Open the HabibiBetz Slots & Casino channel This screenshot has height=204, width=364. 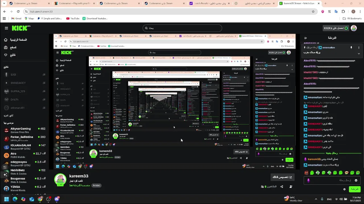[x=24, y=172]
